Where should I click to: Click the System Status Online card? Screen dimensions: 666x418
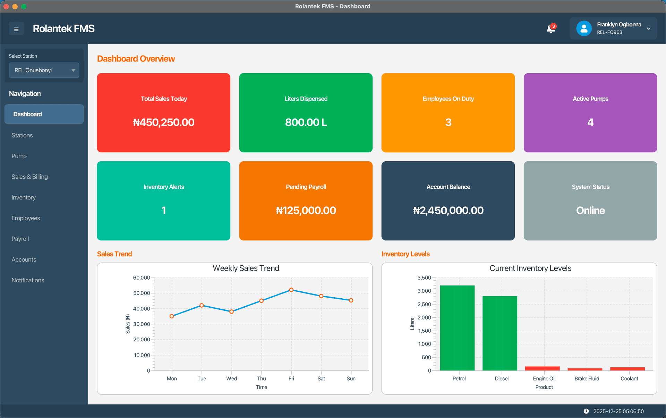point(590,201)
